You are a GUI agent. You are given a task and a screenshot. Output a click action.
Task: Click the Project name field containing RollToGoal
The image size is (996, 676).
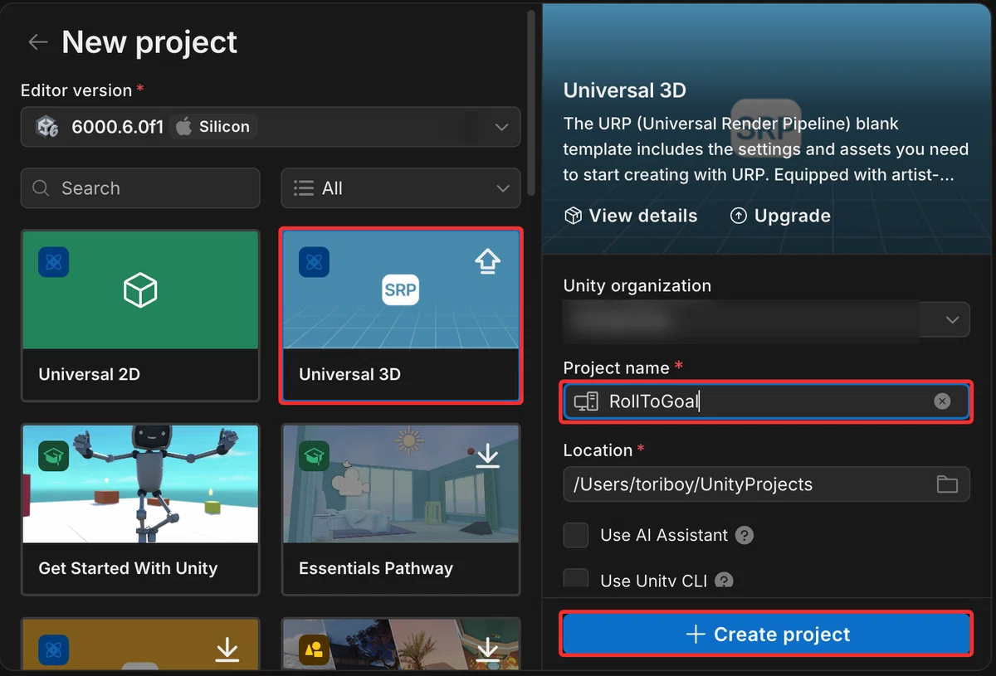click(x=767, y=401)
